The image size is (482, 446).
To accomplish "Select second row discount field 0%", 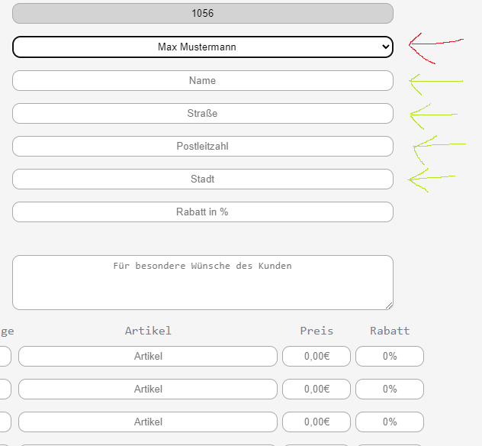I will pyautogui.click(x=390, y=389).
